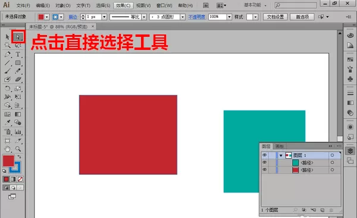The width and height of the screenshot is (357, 218).
Task: Select the Rectangle tool
Action: pos(18,63)
